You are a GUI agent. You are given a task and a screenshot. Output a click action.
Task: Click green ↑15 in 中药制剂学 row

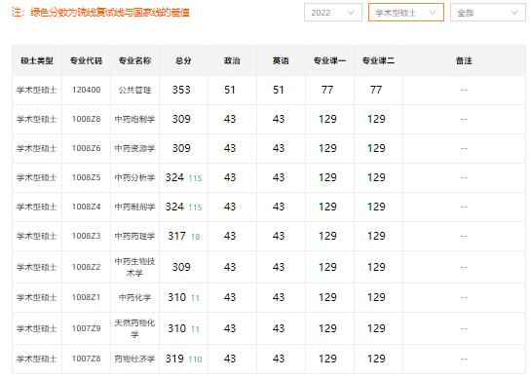point(196,208)
